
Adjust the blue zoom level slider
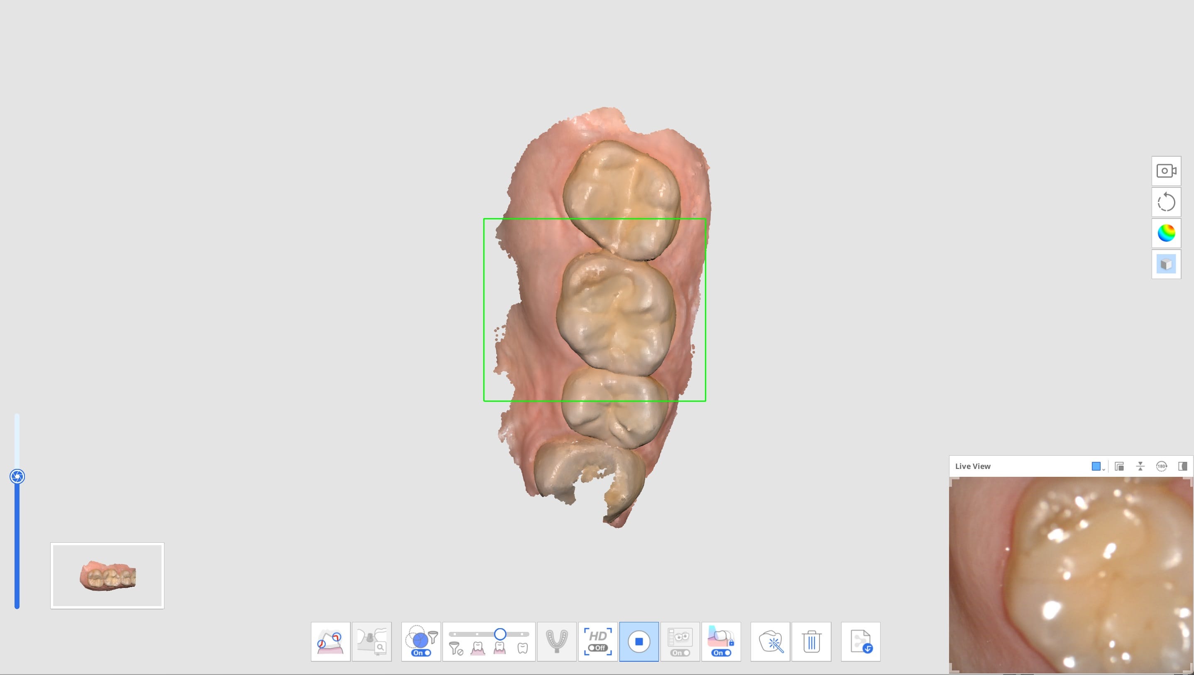[17, 476]
